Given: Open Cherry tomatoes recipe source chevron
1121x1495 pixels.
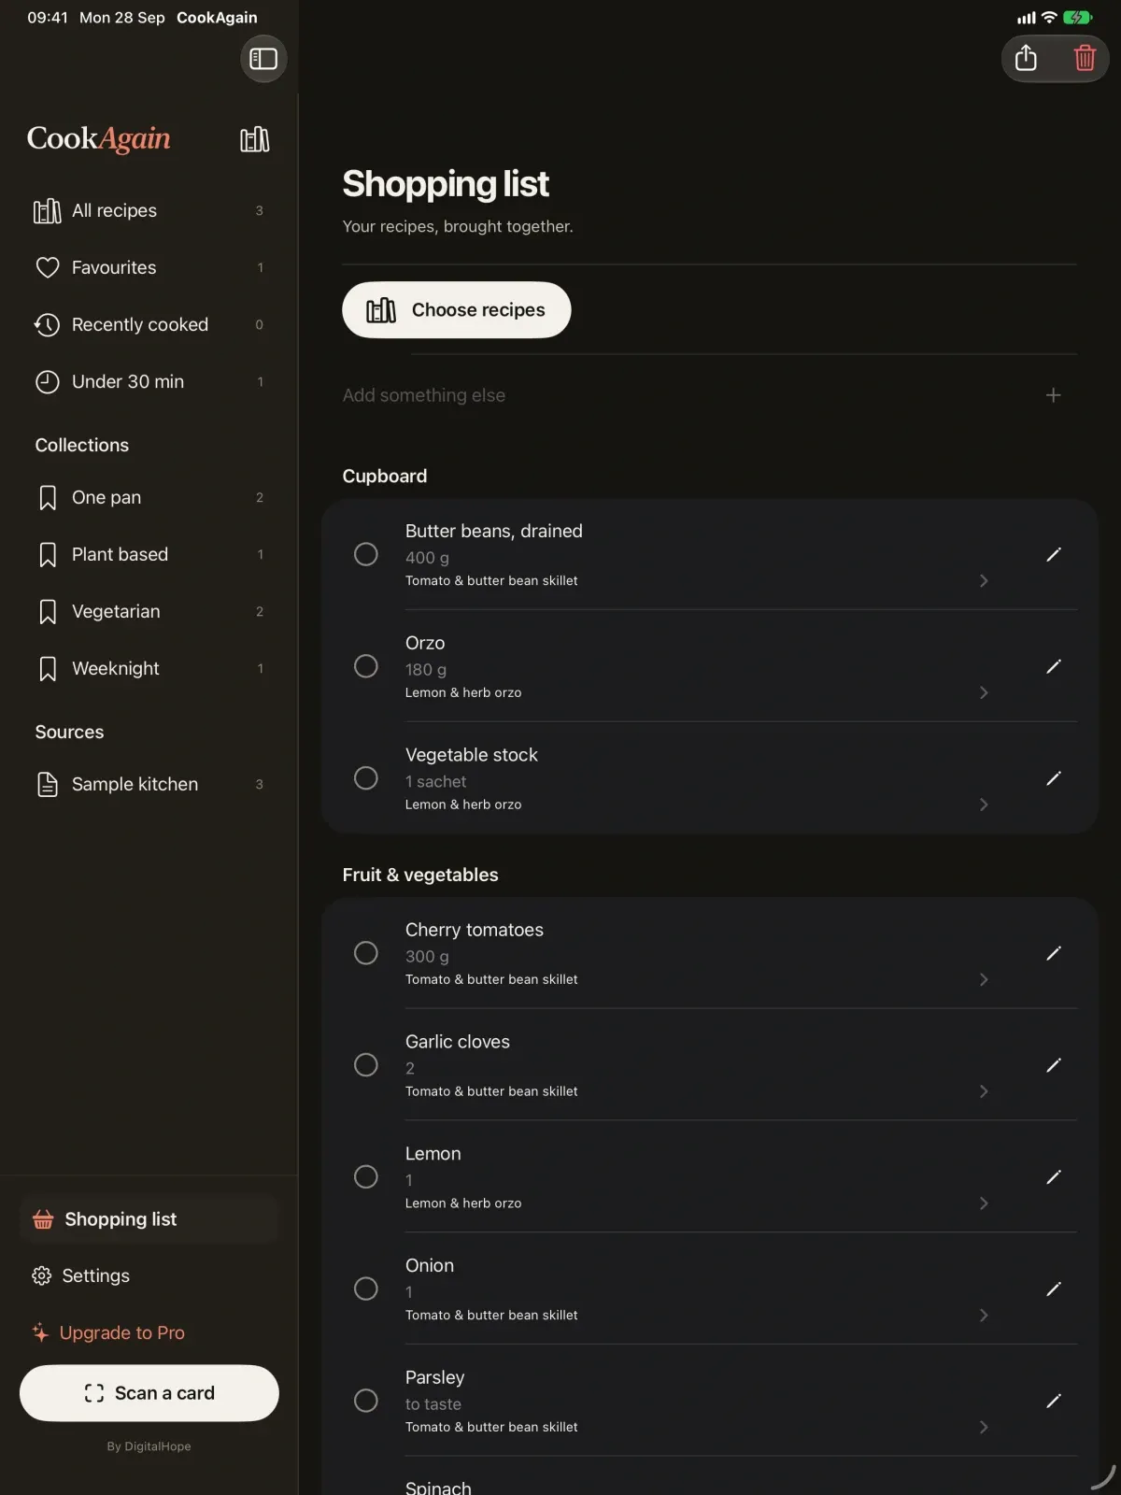Looking at the screenshot, I should pyautogui.click(x=984, y=979).
